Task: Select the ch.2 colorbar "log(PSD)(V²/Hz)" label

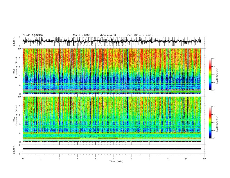Action: [x=218, y=124]
